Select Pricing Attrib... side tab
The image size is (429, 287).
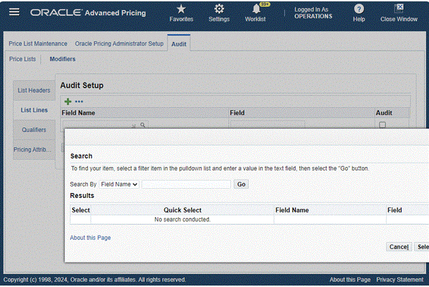34,150
